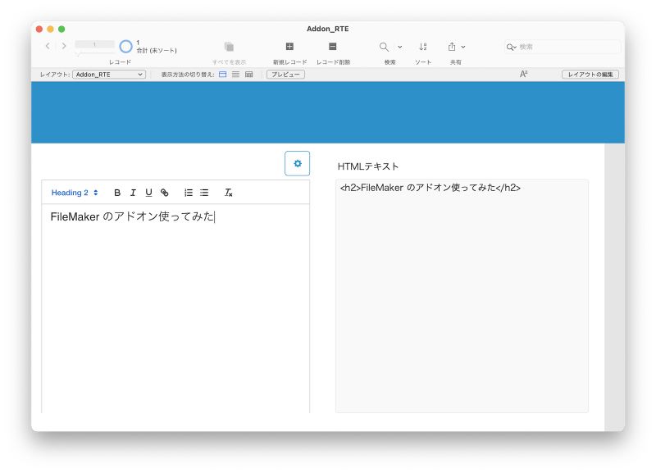Delete the record with the minus icon

coord(333,47)
